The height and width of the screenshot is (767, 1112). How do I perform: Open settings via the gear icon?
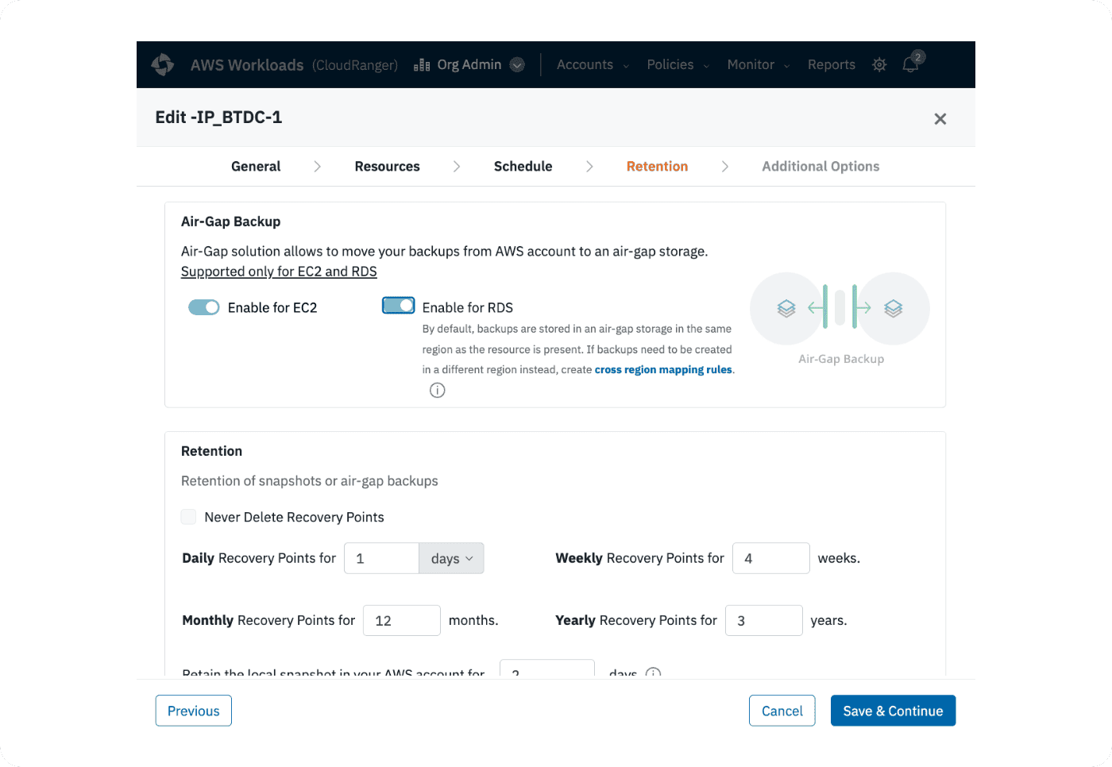click(879, 65)
